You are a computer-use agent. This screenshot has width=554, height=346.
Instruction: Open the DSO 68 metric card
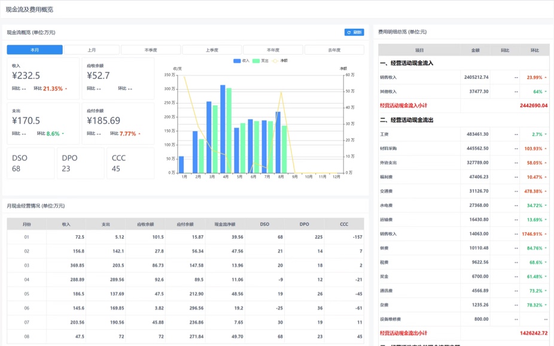(x=31, y=163)
